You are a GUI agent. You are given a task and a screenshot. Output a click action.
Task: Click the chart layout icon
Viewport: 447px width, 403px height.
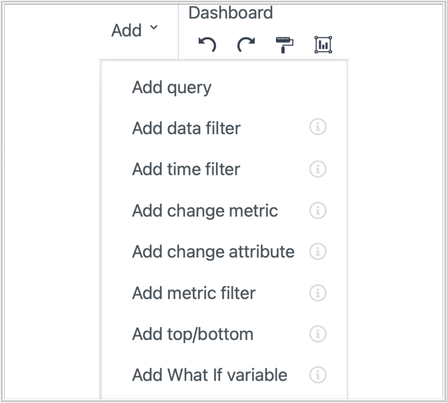(x=323, y=45)
